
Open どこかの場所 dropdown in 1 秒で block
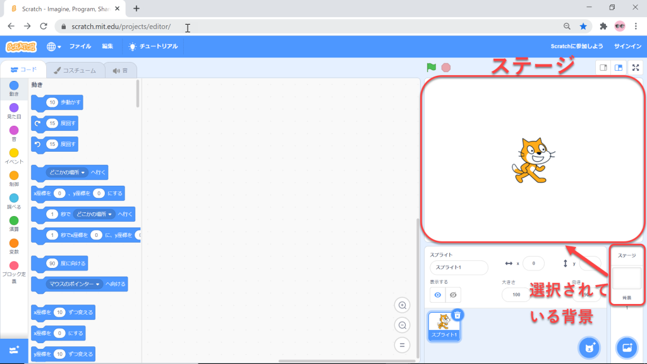point(94,214)
